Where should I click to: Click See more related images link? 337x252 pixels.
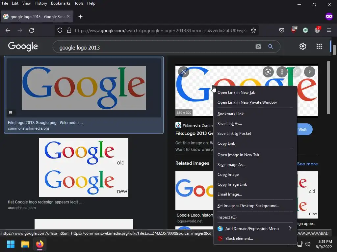pyautogui.click(x=307, y=164)
